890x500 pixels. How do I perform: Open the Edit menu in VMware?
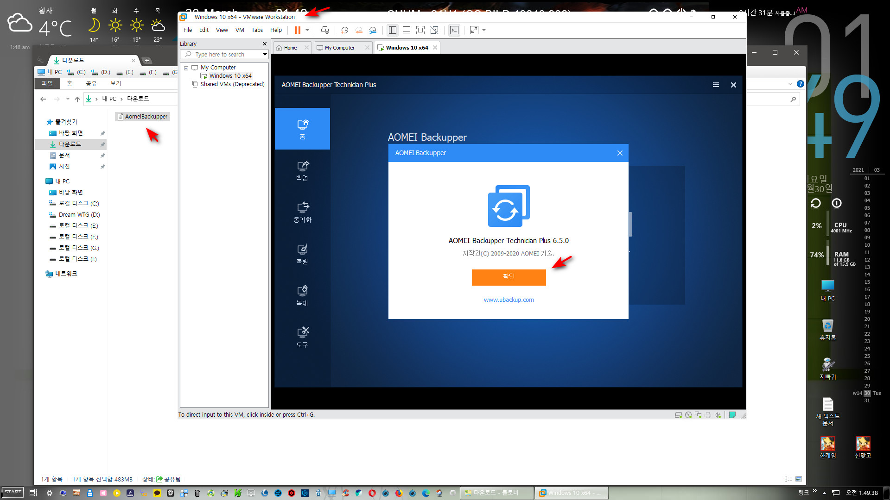click(x=204, y=30)
